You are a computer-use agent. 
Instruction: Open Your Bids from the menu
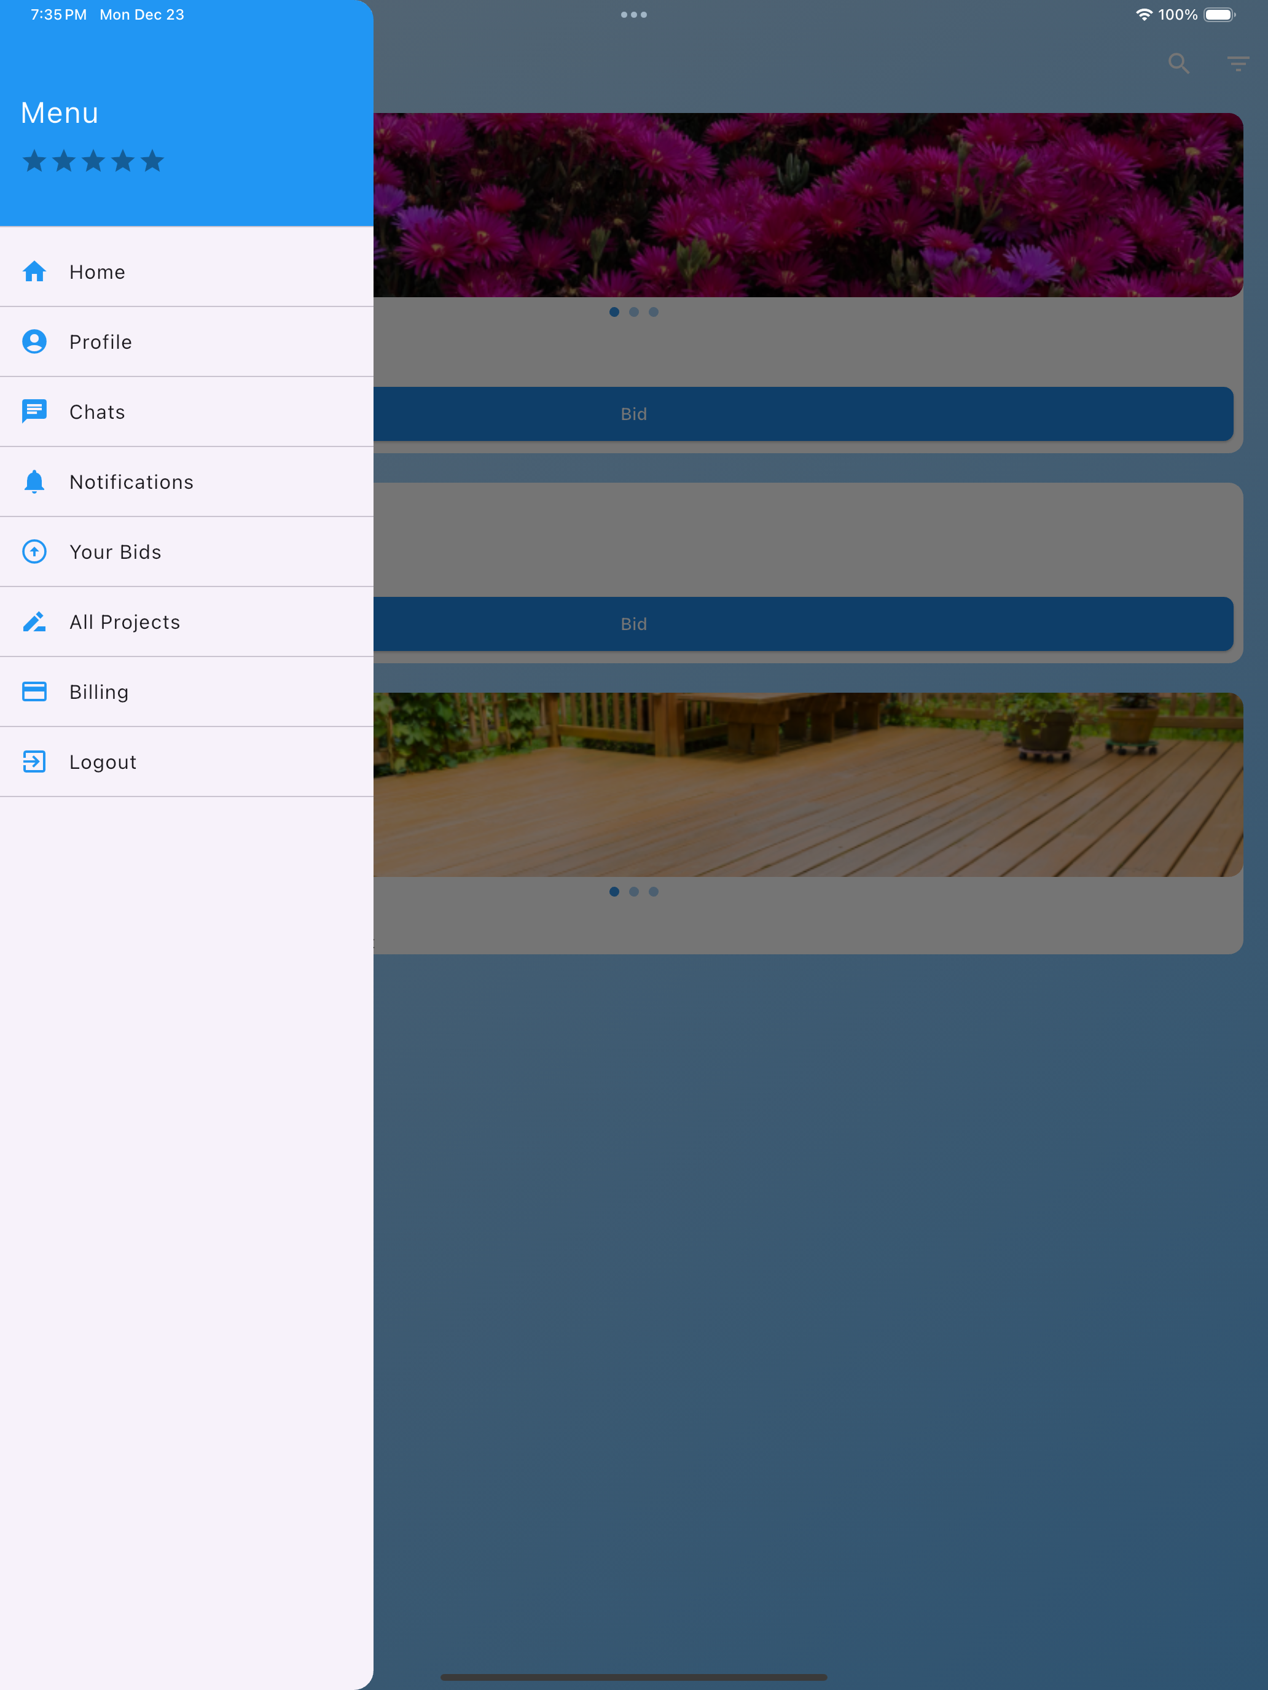pos(187,551)
